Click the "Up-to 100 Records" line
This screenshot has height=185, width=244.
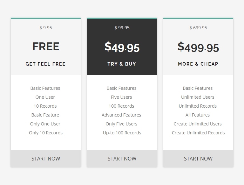(122, 133)
